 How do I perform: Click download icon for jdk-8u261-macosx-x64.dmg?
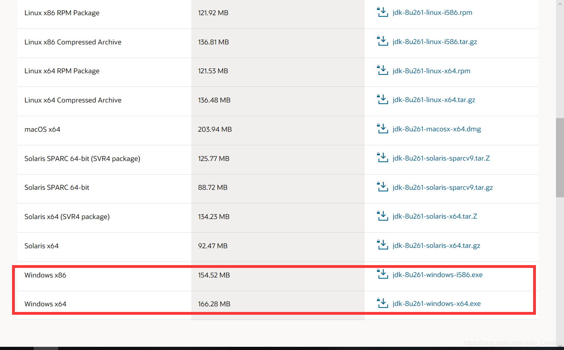[x=383, y=129]
